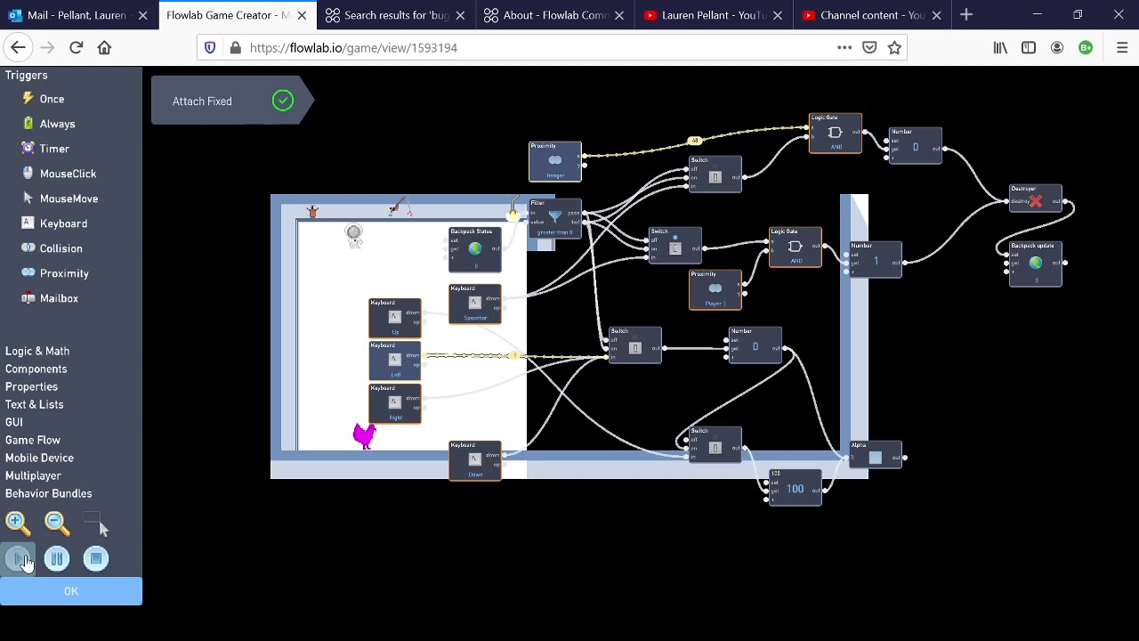Toggle the Switch node beside Proximity hanger

click(x=715, y=174)
